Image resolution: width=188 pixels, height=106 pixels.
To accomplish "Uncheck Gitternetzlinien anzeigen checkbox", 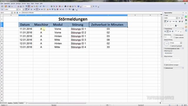I will pos(165,65).
